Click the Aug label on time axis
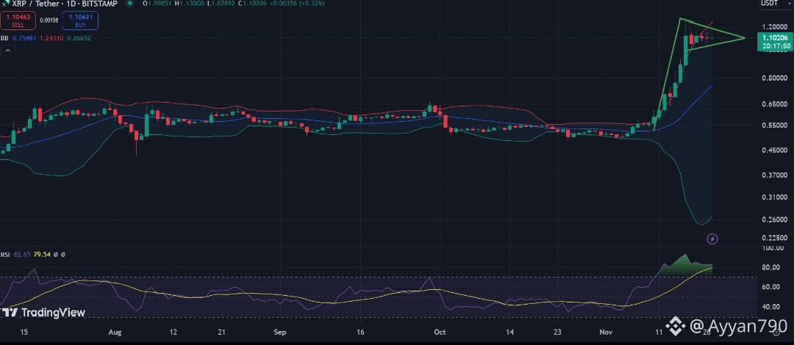The height and width of the screenshot is (345, 794). click(115, 333)
